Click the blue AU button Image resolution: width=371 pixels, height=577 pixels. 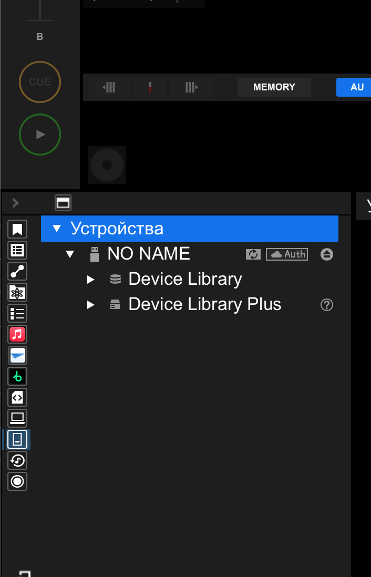coord(354,87)
